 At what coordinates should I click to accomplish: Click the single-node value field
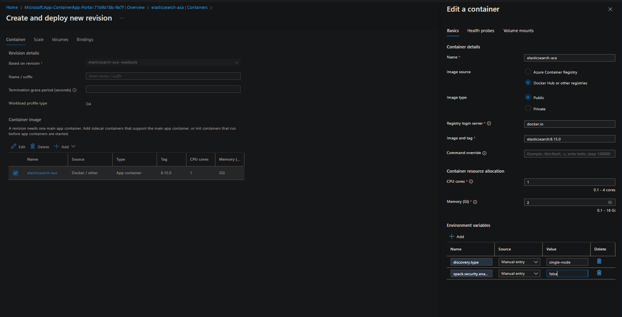567,262
